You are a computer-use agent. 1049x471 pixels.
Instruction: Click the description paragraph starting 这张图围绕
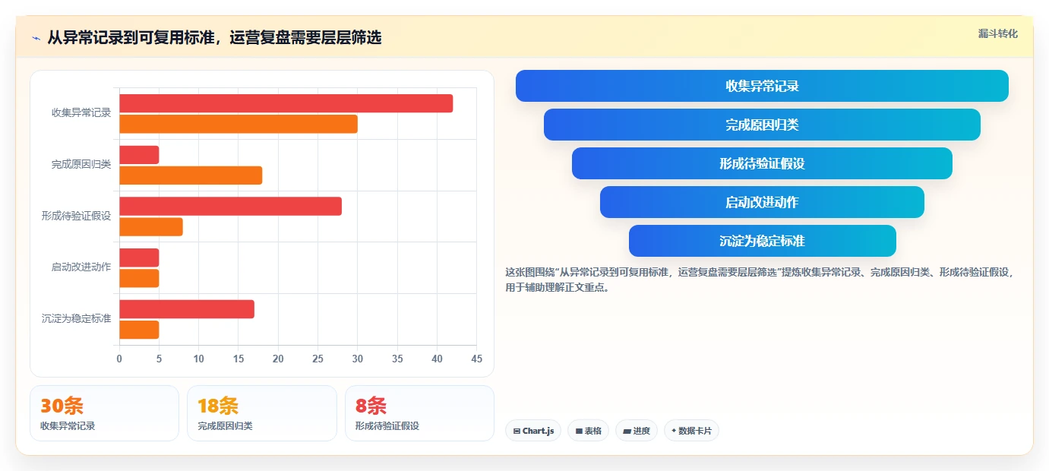[x=760, y=280]
